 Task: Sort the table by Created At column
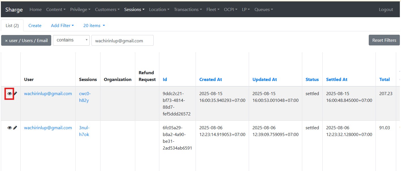point(211,80)
